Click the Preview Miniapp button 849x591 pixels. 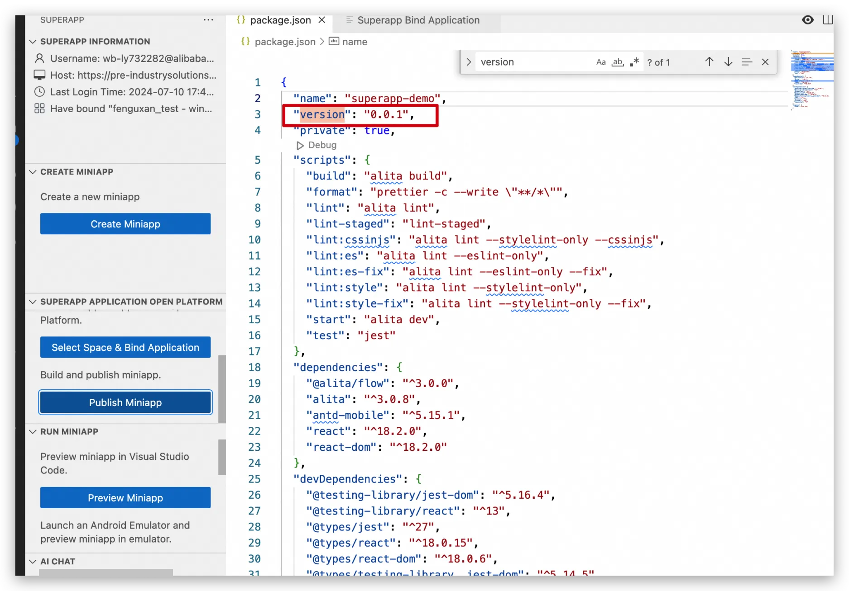[x=125, y=498]
